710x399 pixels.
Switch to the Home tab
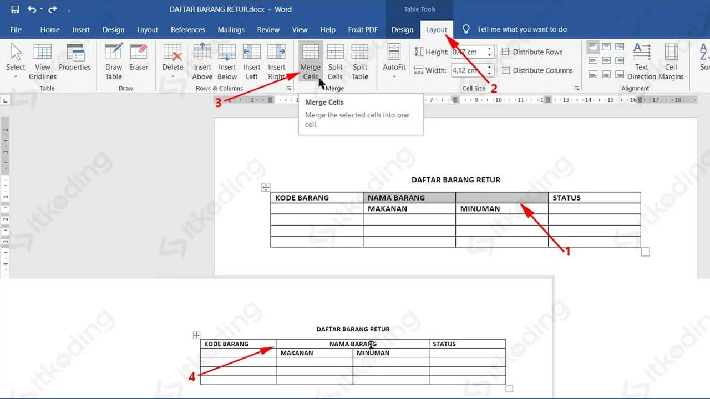[50, 29]
